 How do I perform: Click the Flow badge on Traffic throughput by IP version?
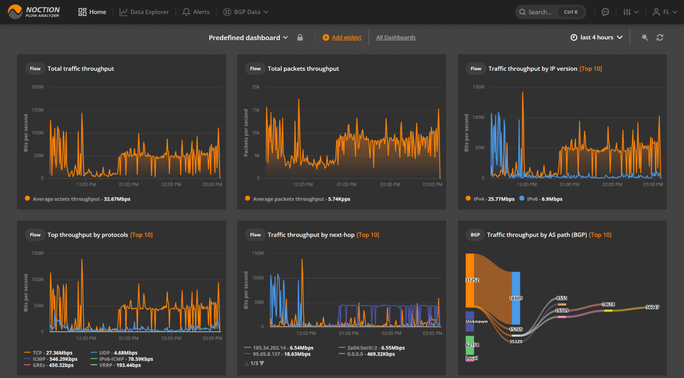476,69
